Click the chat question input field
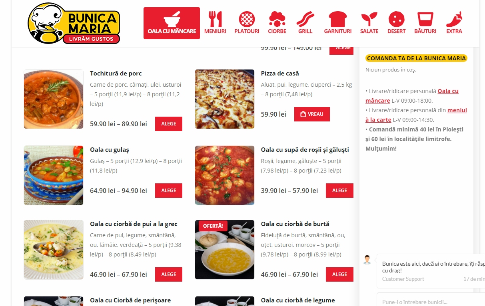Viewport: 485px width, 306px height. pos(431,301)
